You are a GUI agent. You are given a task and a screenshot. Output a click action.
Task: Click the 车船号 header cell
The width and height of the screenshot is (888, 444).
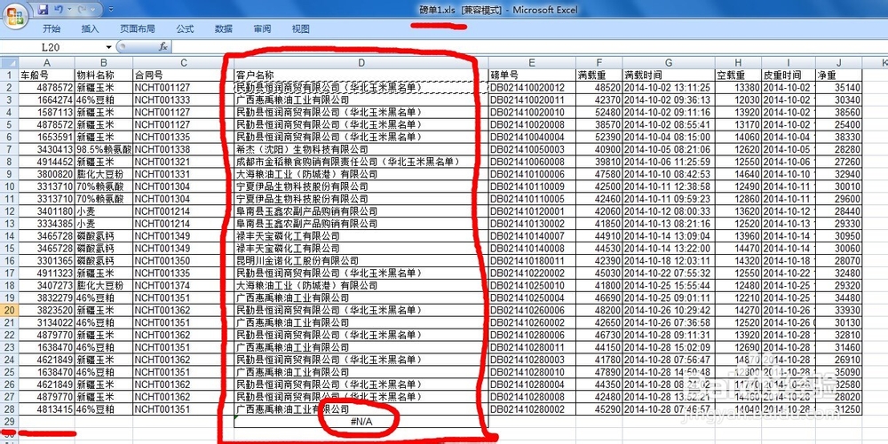click(x=46, y=75)
